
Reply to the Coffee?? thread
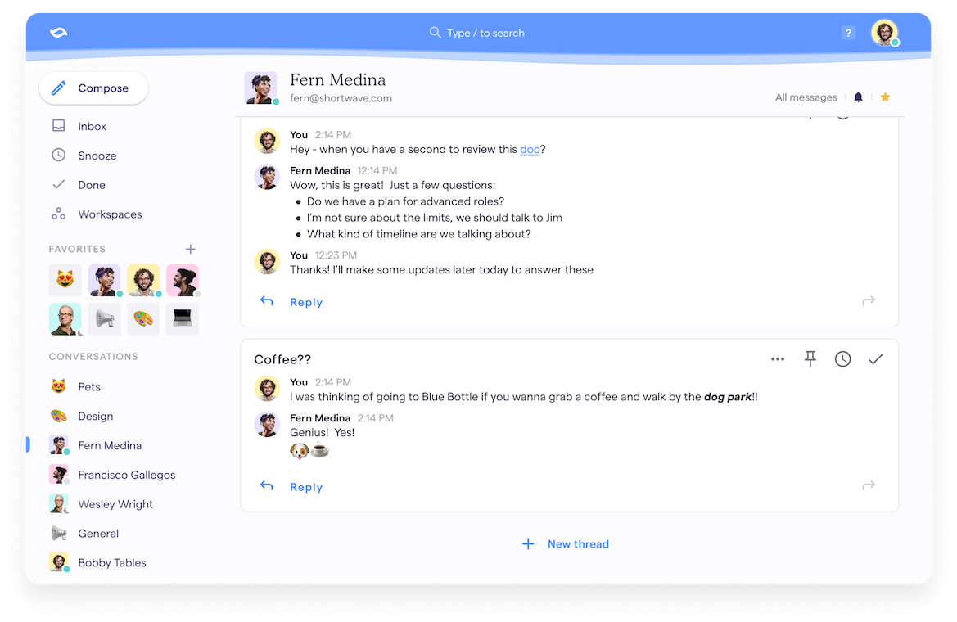(x=305, y=486)
